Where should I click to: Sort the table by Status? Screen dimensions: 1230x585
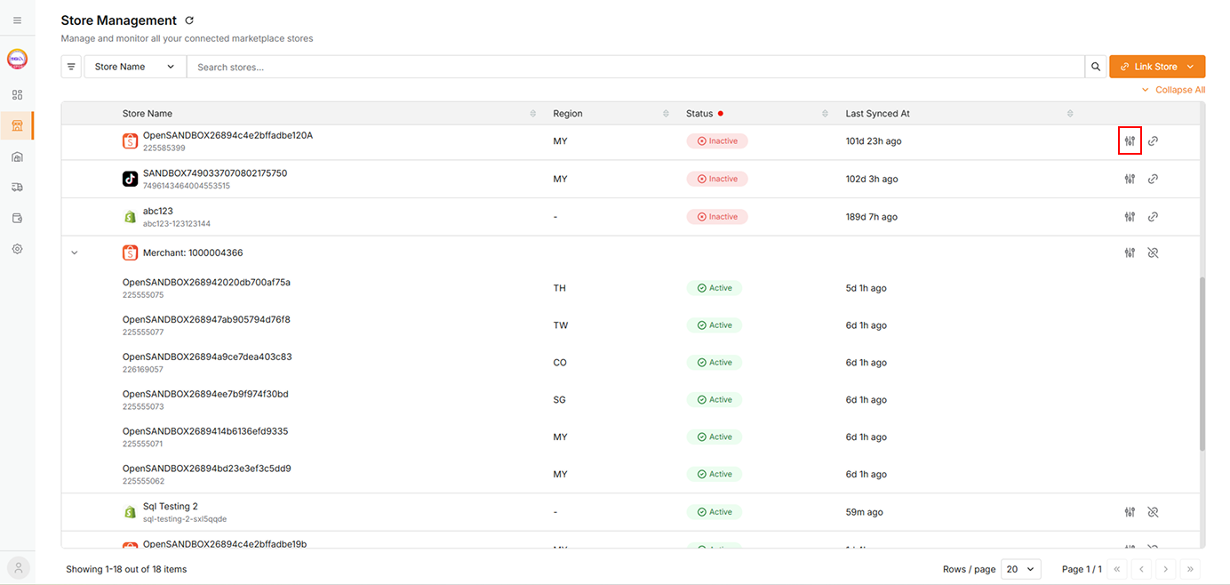pyautogui.click(x=825, y=114)
